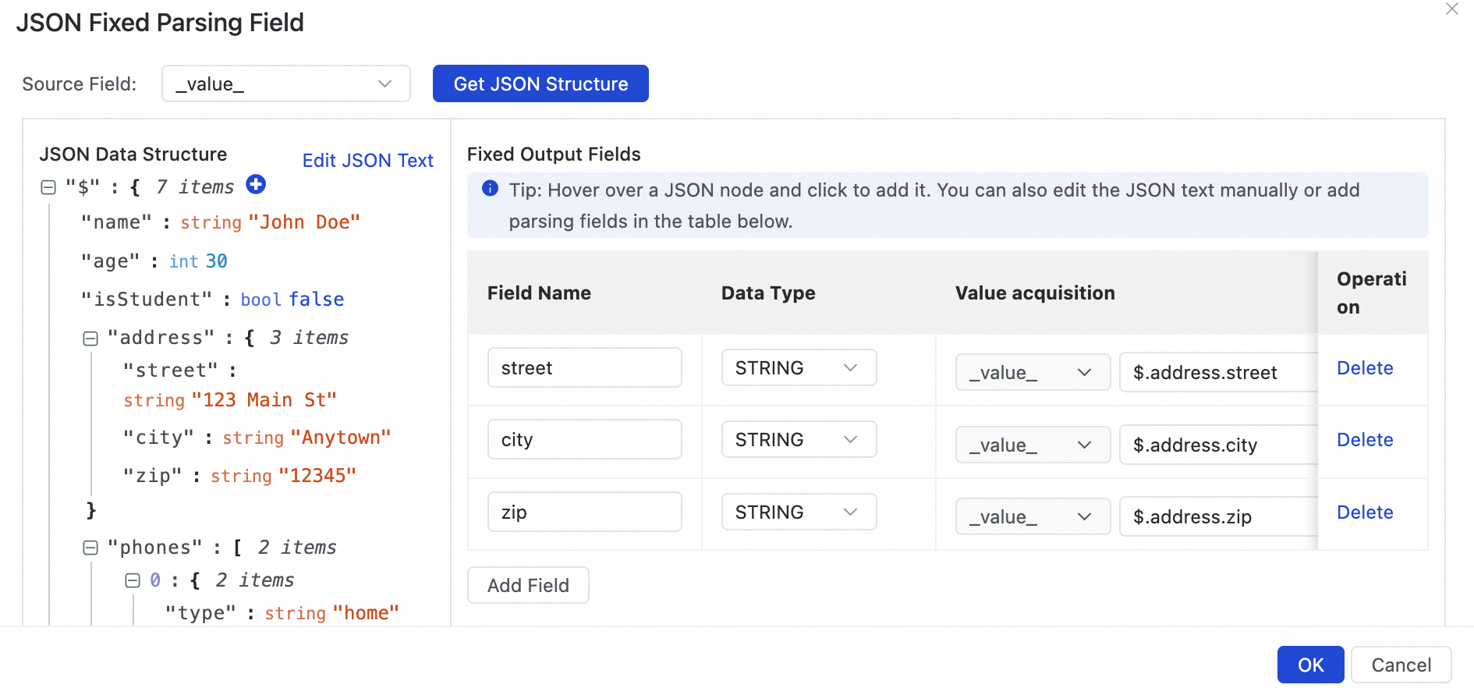Confirm with the OK button
The width and height of the screenshot is (1474, 688).
pyautogui.click(x=1310, y=665)
